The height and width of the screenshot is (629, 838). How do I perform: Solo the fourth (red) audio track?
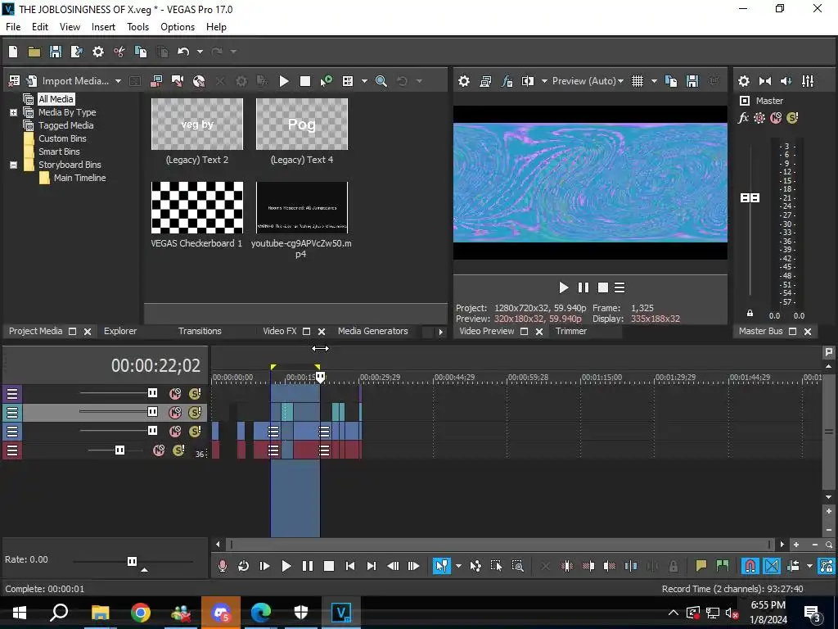point(178,450)
